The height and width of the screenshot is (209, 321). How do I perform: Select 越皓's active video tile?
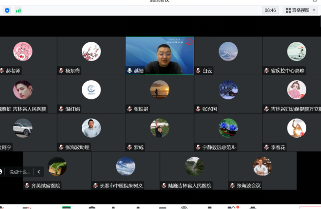click(160, 55)
